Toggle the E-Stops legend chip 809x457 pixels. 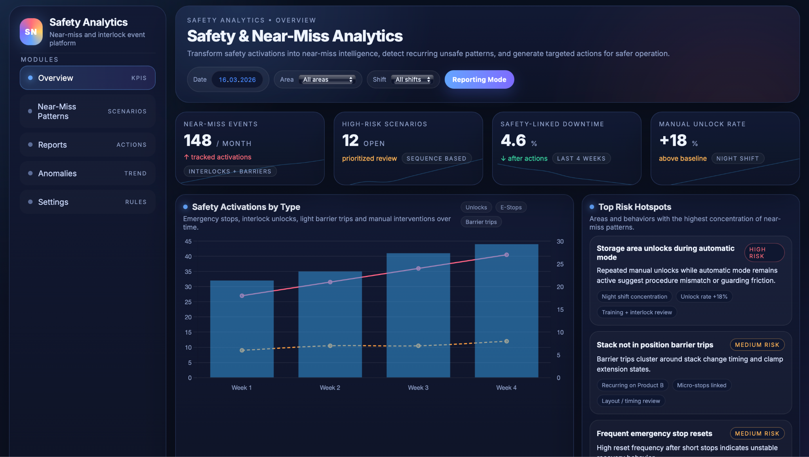pos(511,207)
